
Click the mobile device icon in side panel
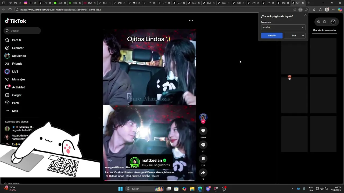click(324, 22)
